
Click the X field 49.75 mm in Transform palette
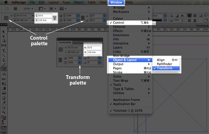[75, 48]
